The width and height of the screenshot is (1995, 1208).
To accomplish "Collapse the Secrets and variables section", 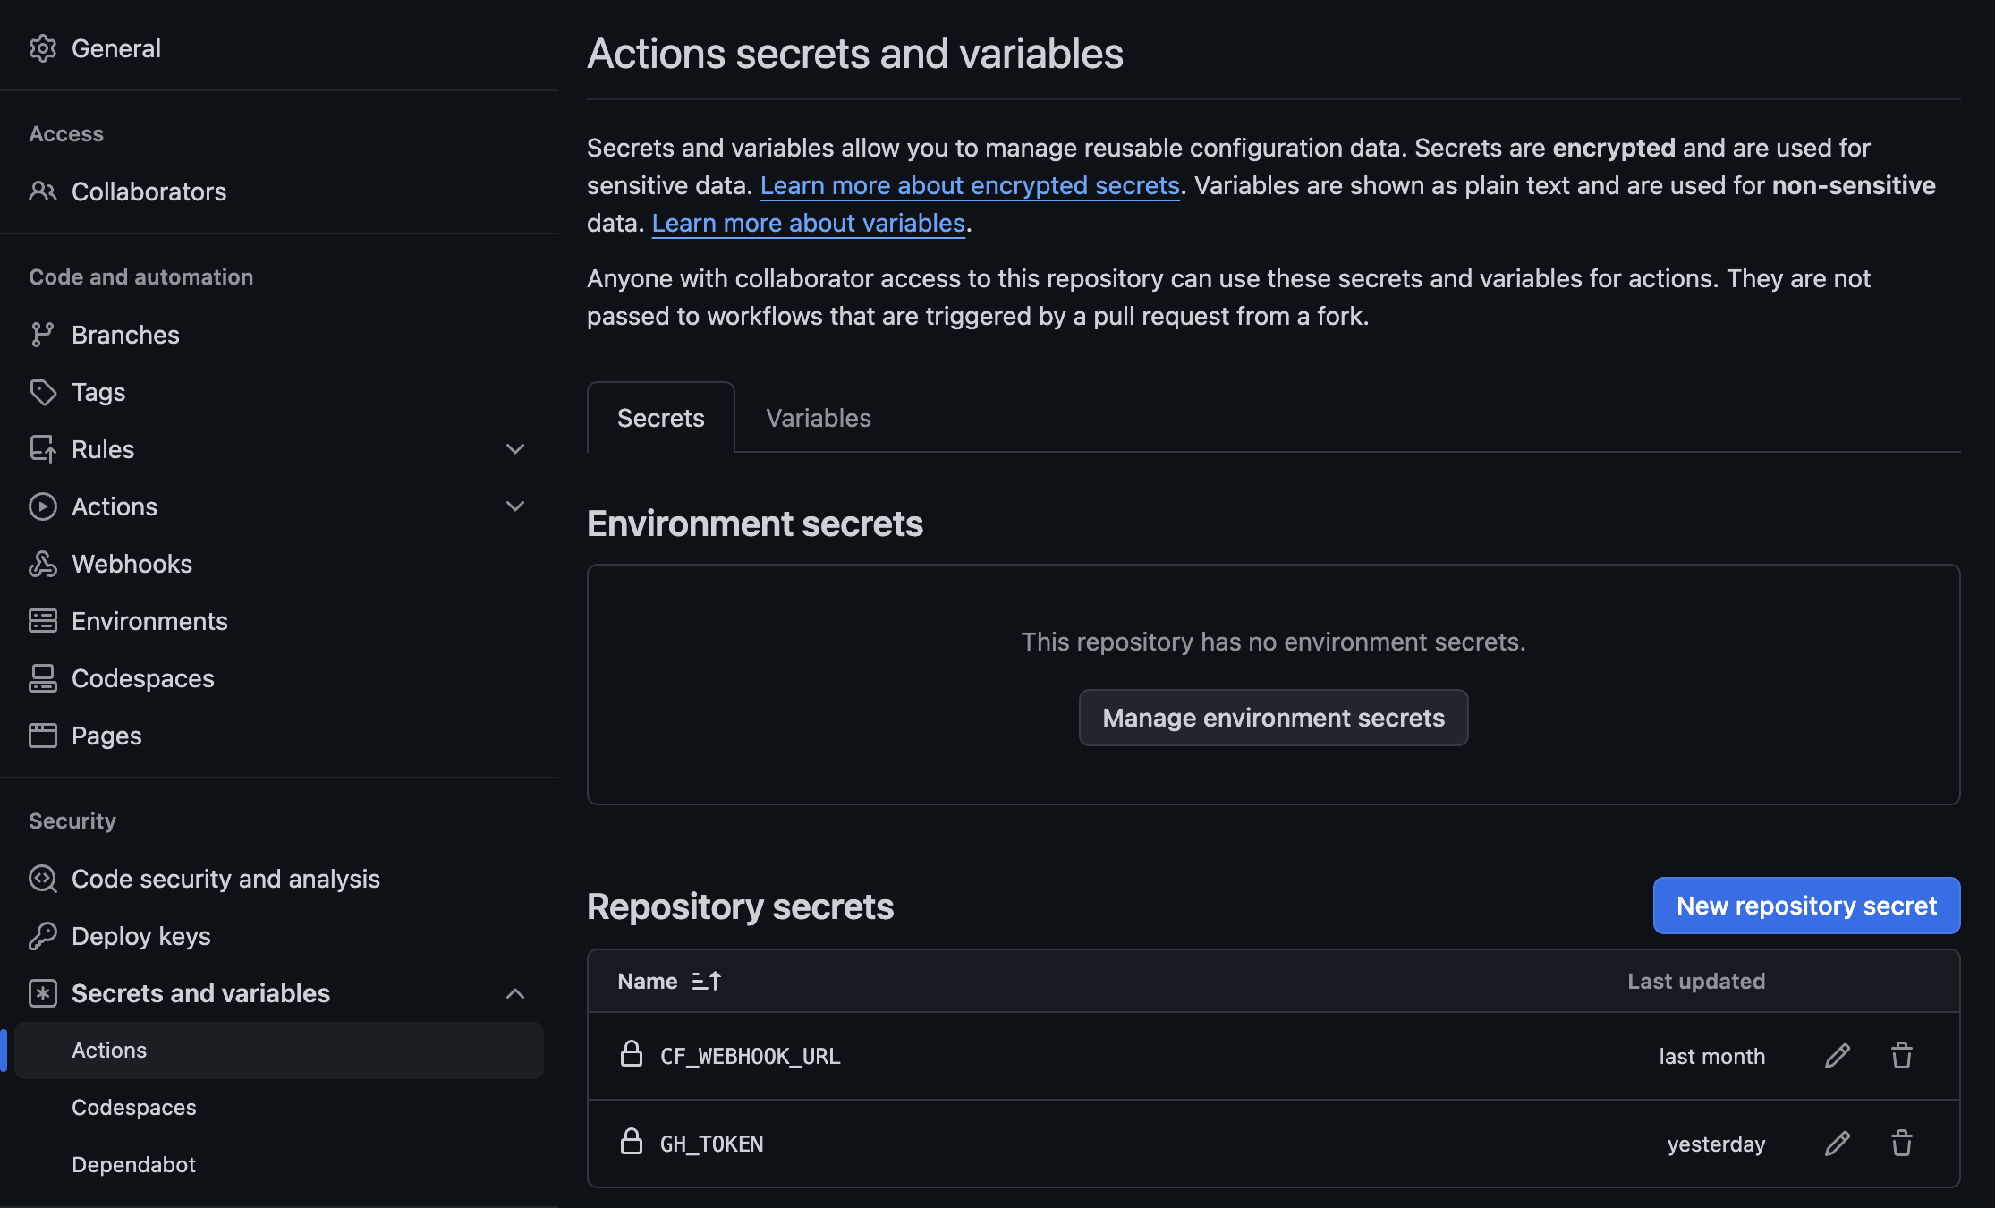I will click(515, 993).
